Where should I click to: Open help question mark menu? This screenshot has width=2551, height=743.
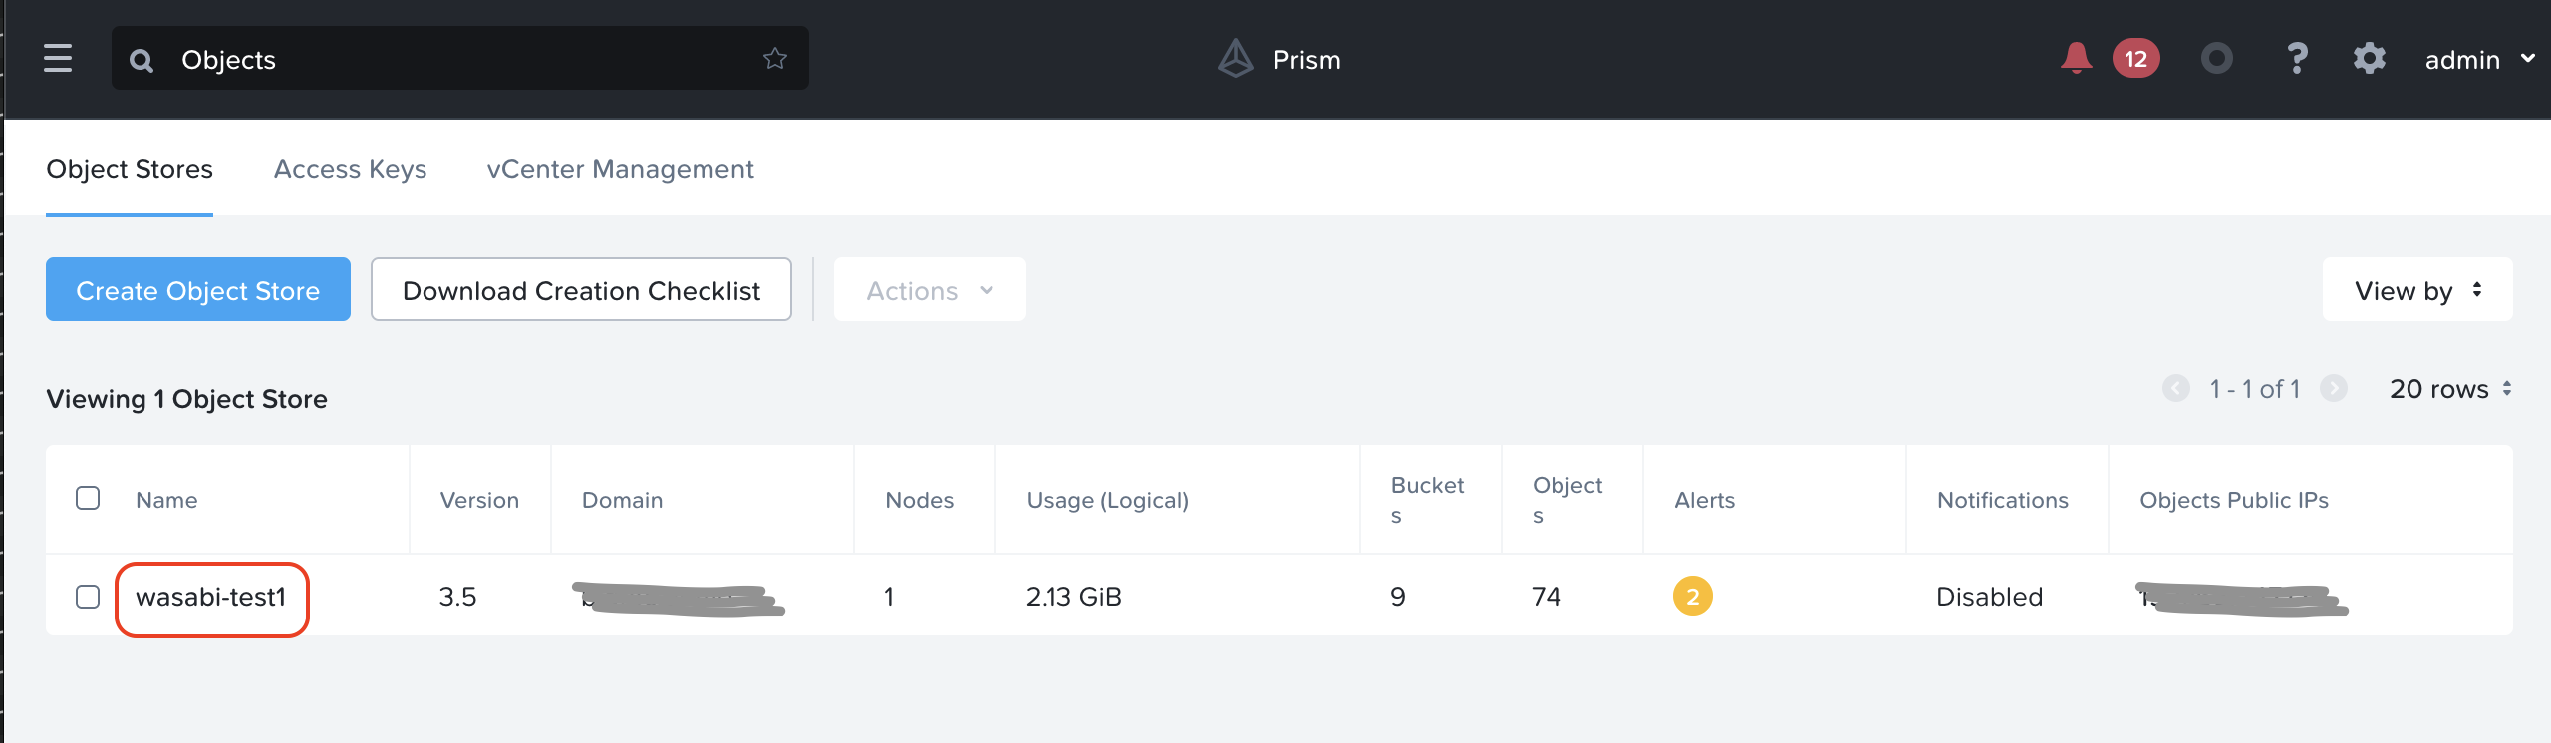click(2297, 59)
